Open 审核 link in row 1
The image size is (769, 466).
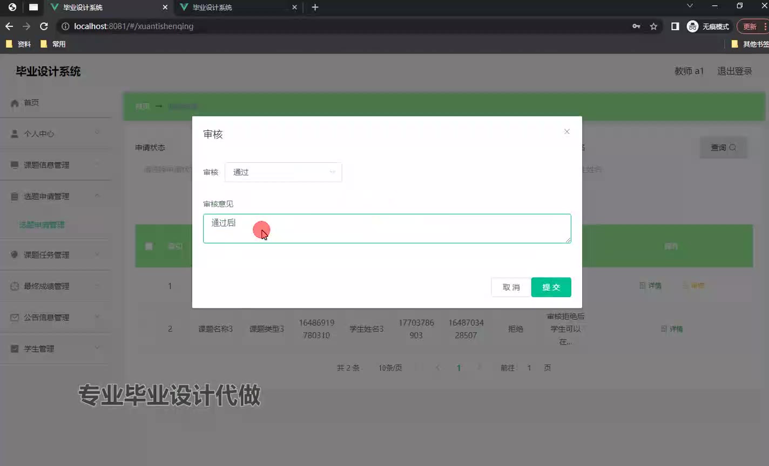pos(694,285)
